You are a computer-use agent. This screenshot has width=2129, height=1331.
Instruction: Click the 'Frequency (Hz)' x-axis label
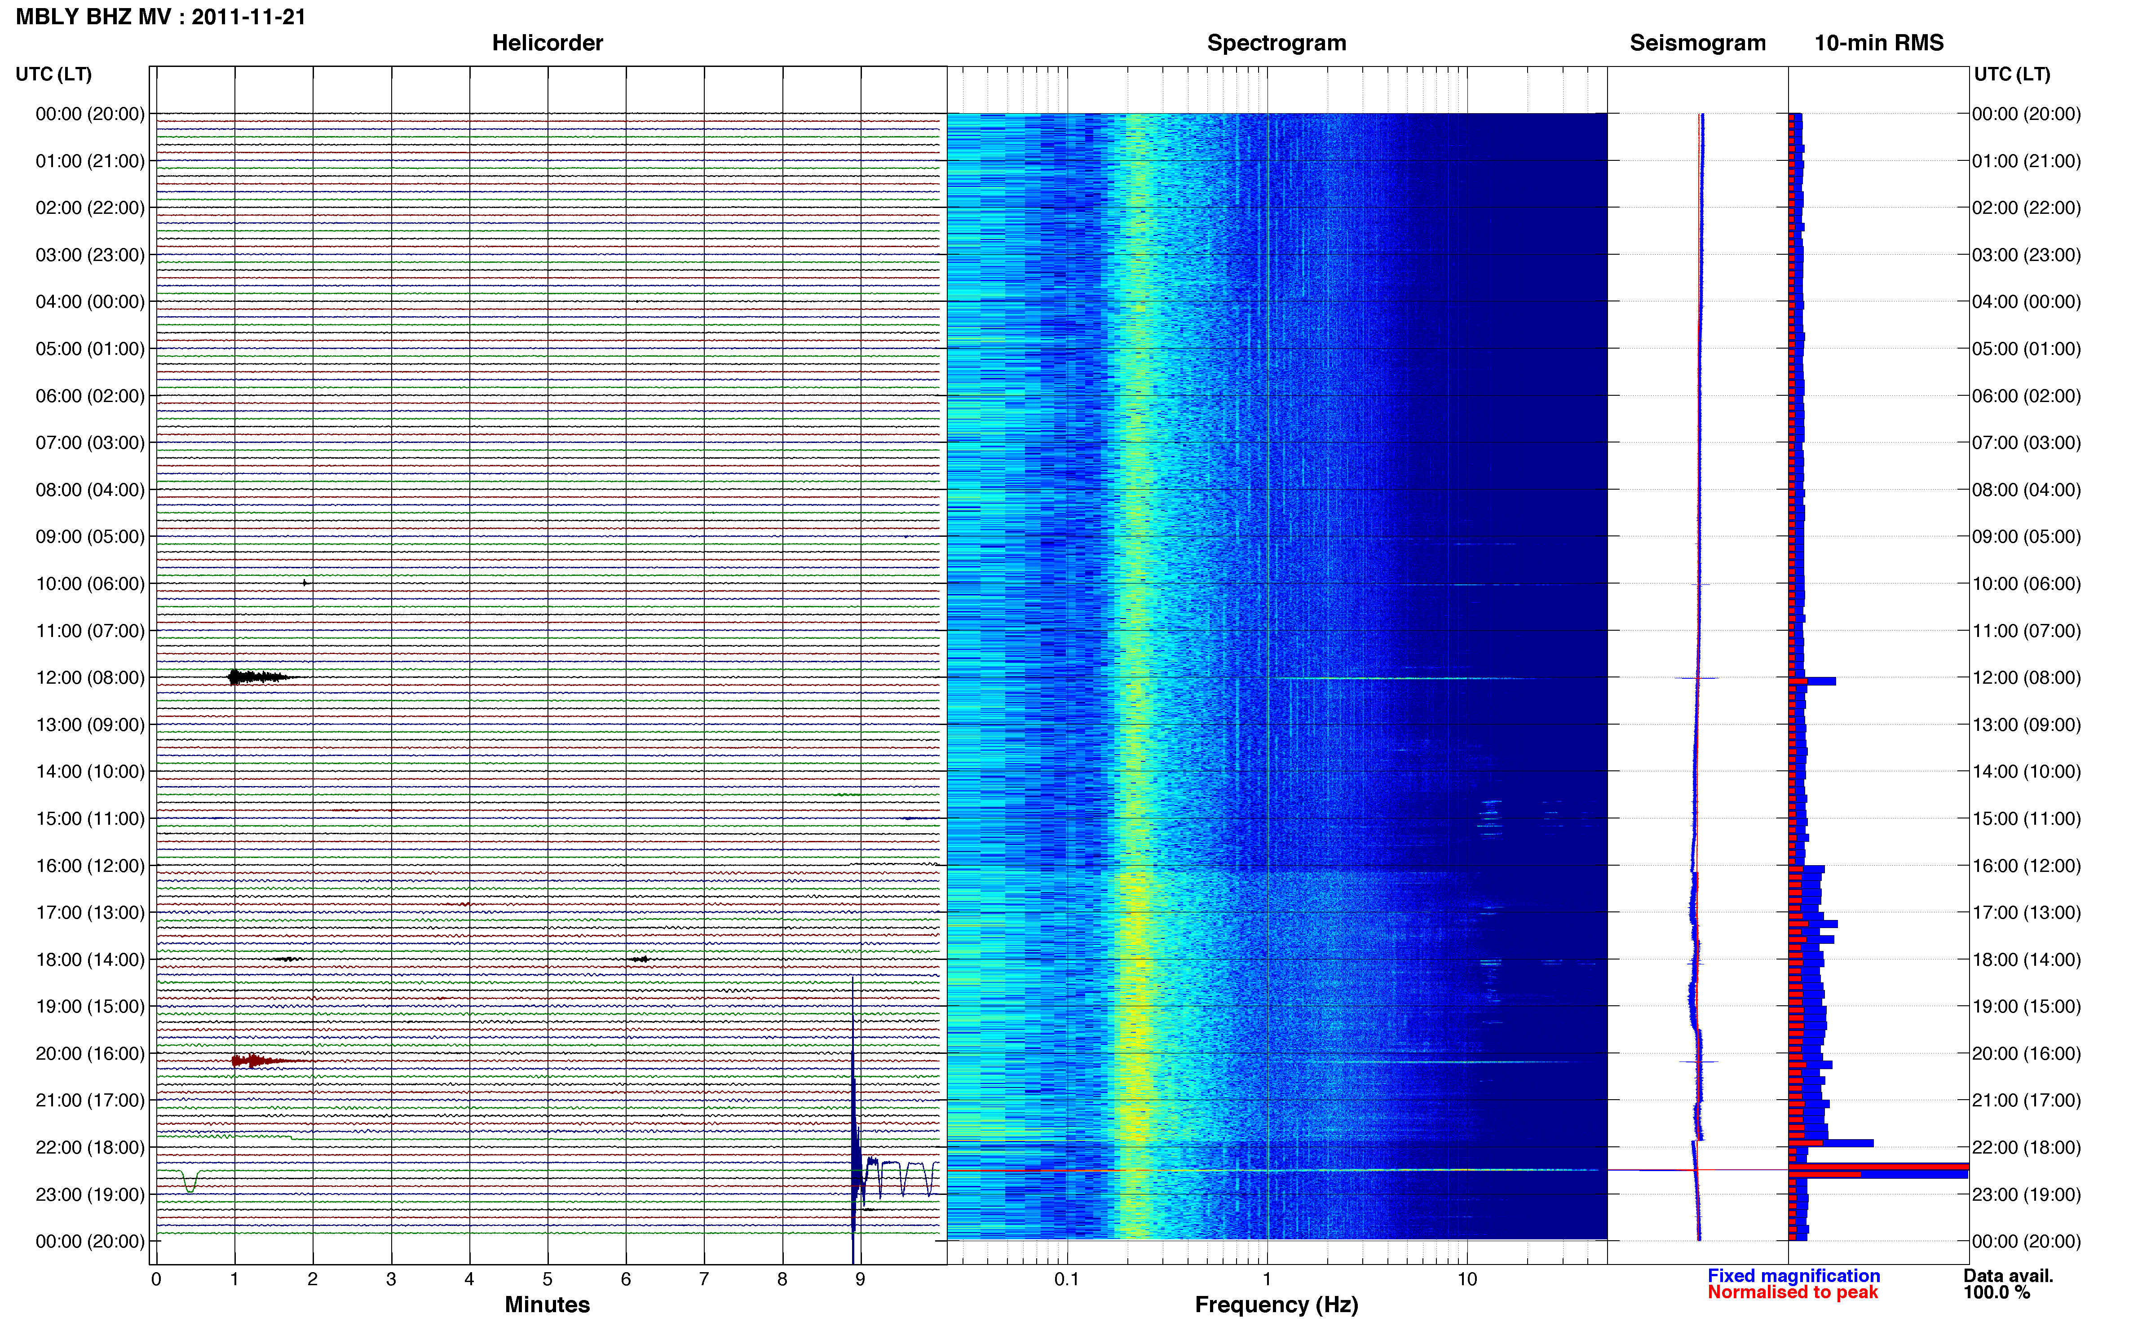pyautogui.click(x=1276, y=1304)
